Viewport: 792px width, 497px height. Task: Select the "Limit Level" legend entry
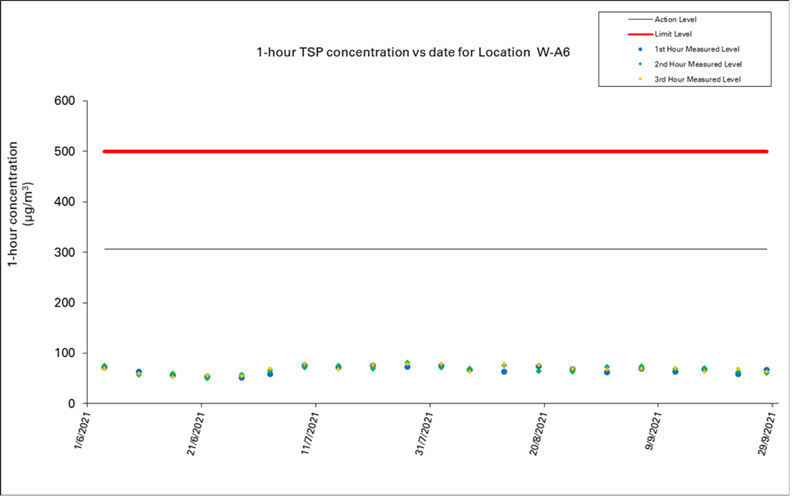tap(671, 34)
